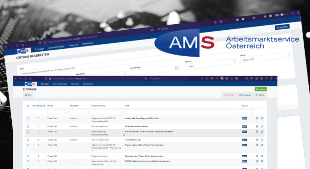The image size is (310, 169).
Task: Open the Phase filter dropdown
Action: [x=58, y=112]
